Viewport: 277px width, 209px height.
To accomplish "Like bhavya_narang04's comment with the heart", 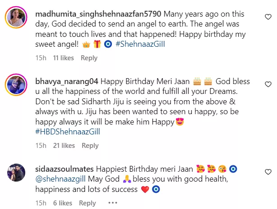I will pos(268,84).
